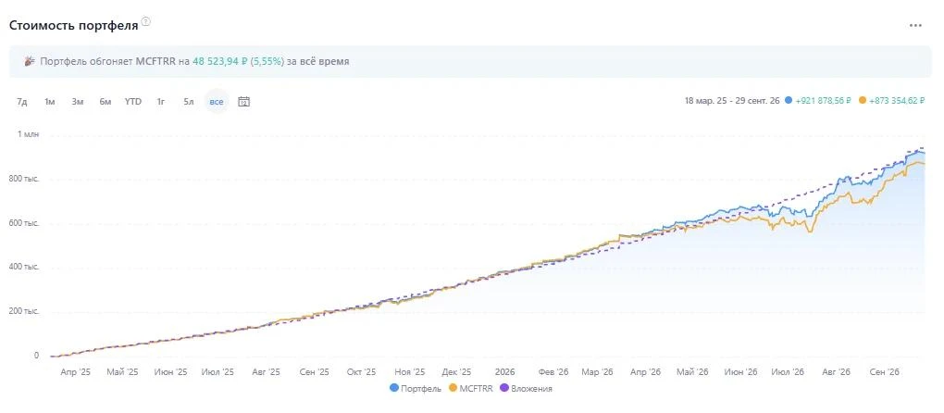Select the 7д period tab
The width and height of the screenshot is (944, 413).
pos(21,101)
